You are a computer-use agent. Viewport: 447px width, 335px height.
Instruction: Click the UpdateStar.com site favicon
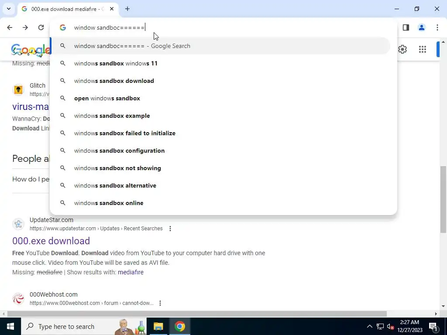18,224
